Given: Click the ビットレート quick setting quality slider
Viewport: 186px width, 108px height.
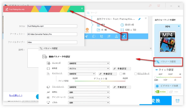Looking at the screenshot, I should (x=100, y=81).
